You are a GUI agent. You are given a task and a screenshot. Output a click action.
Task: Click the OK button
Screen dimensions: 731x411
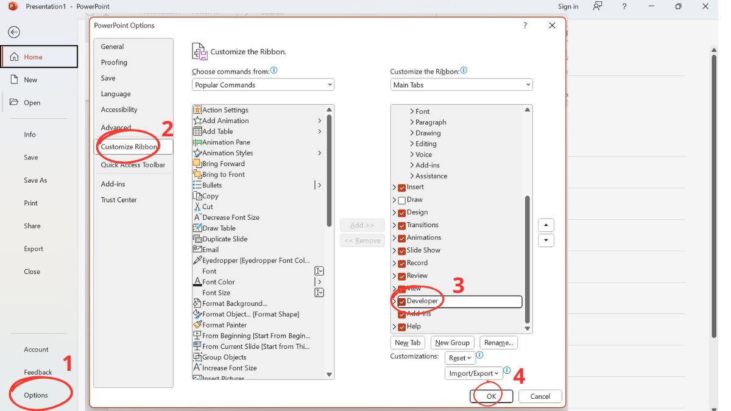(491, 396)
